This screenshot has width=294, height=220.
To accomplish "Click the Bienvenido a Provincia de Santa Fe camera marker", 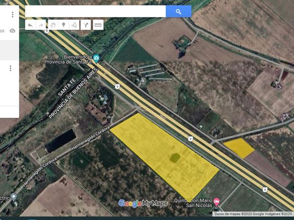I will coord(96,59).
